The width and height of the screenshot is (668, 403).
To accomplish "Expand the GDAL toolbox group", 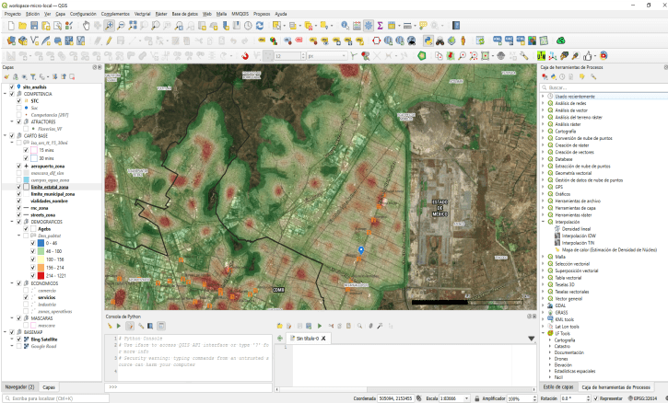I will pyautogui.click(x=544, y=305).
